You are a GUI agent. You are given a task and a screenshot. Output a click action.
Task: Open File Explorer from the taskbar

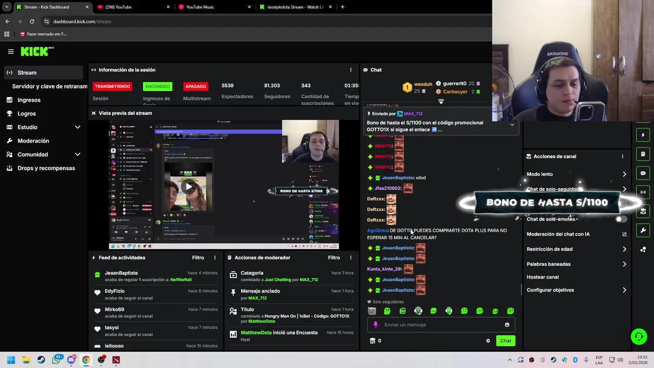(26, 360)
